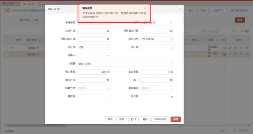Open calendar icon in 业务日期 field
253x134 pixels.
(171, 39)
